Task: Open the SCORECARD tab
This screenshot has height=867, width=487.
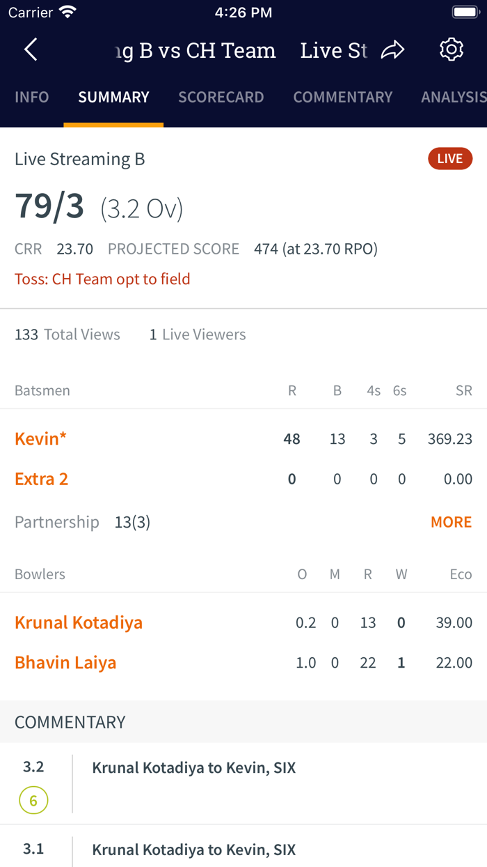Action: pos(221,98)
